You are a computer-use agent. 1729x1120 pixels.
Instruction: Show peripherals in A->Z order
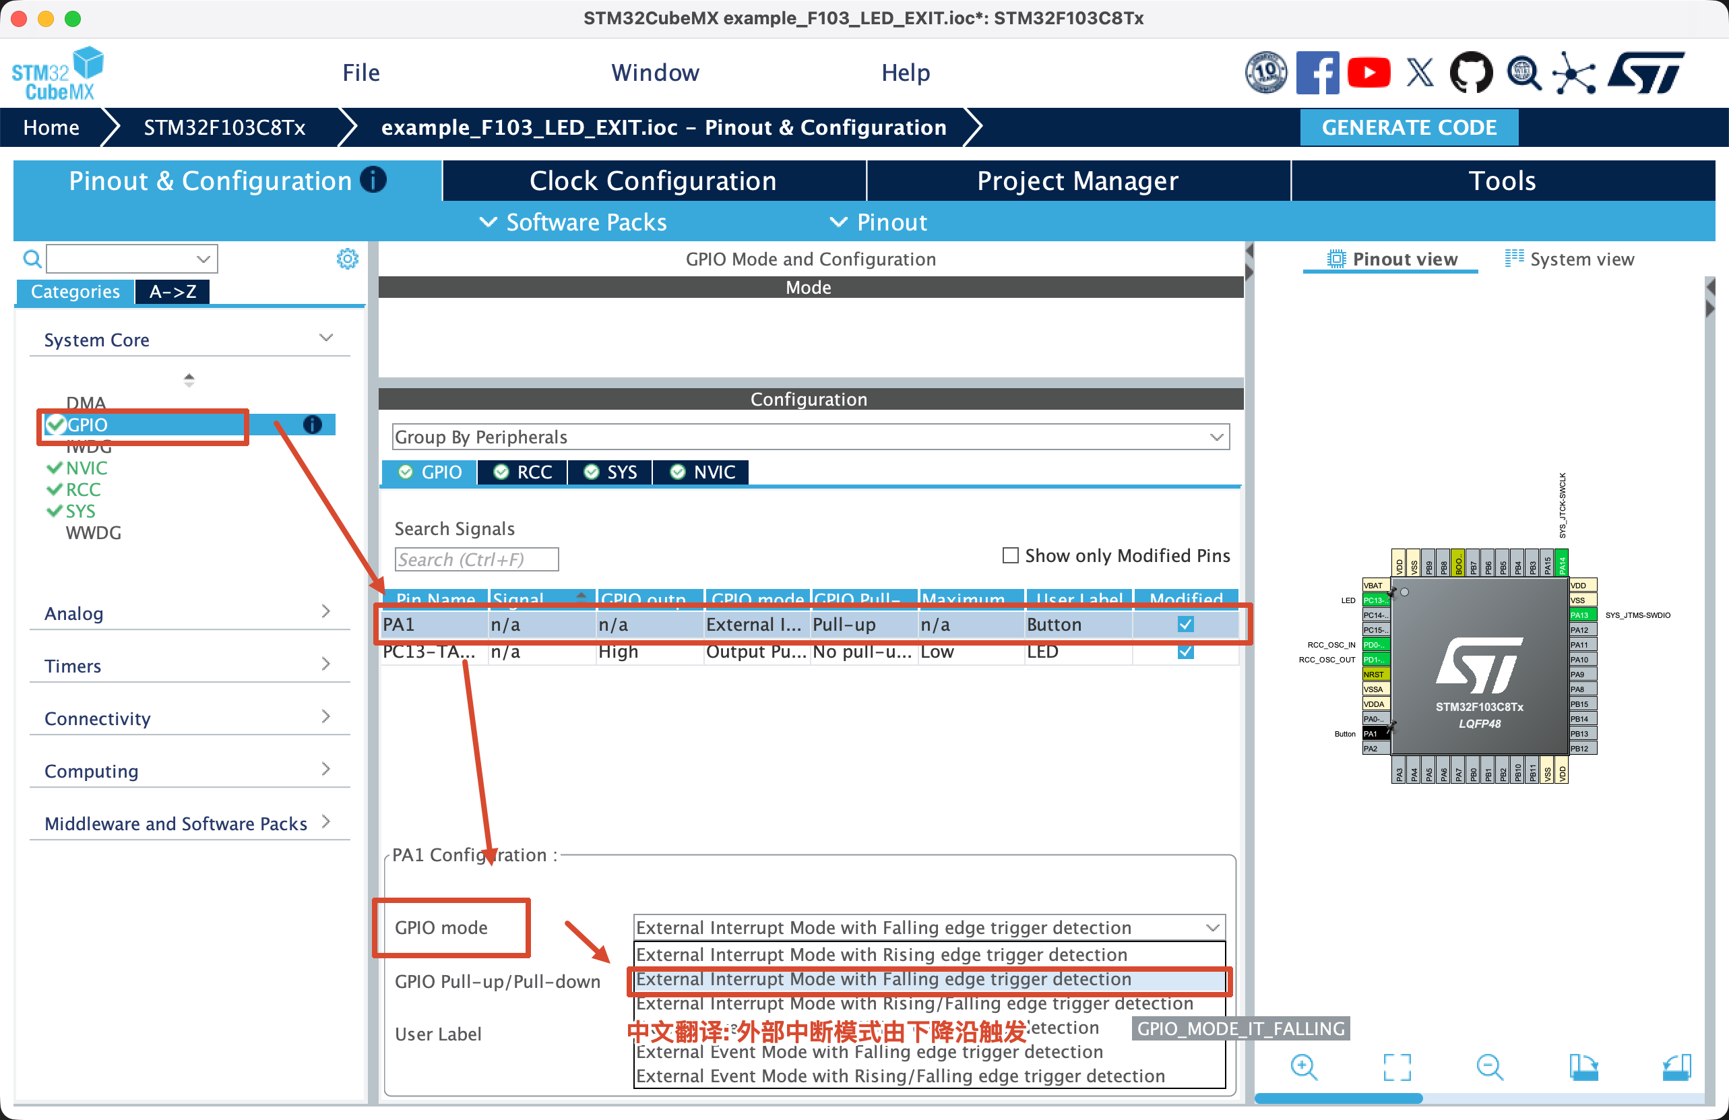[172, 291]
